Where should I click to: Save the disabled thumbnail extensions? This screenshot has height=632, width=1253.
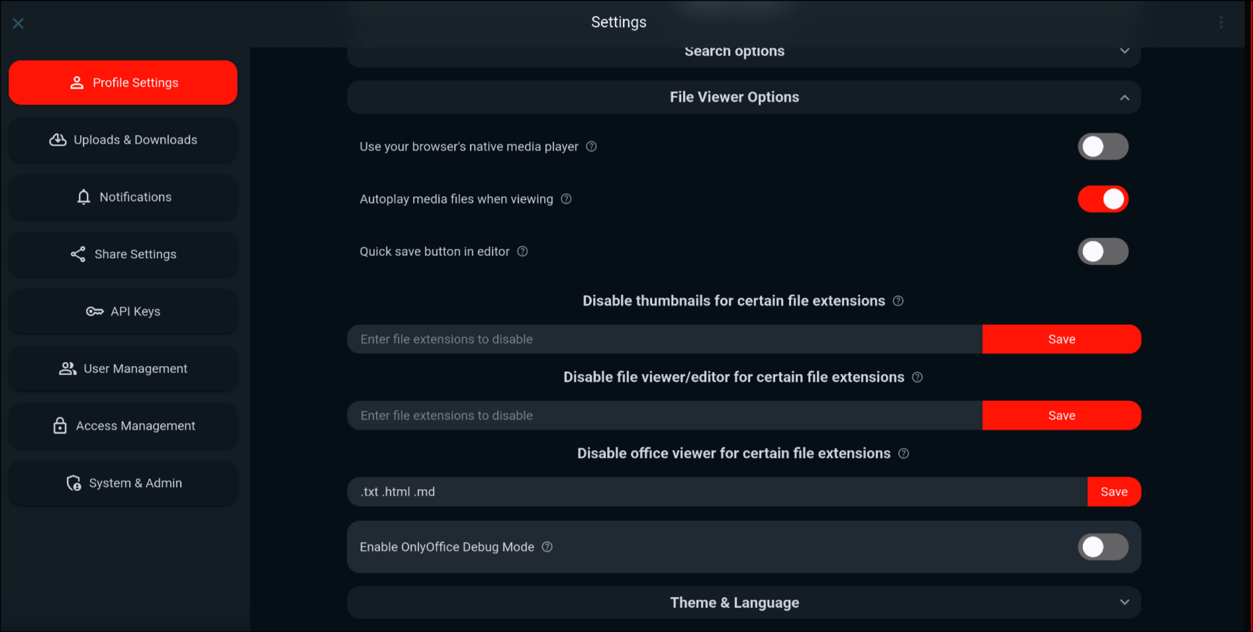[x=1061, y=339]
